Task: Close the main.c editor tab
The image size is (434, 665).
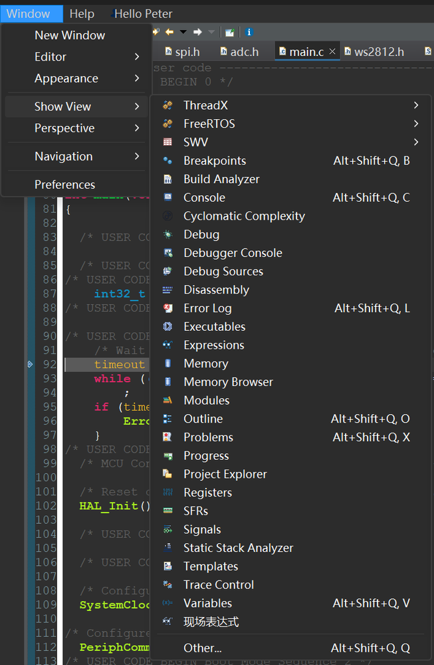Action: [x=332, y=51]
